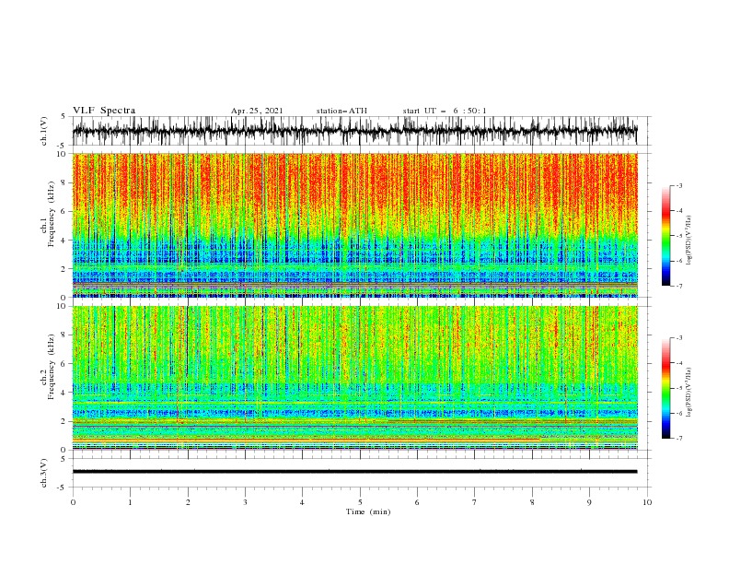This screenshot has height=564, width=729.
Task: Click the 'start UT = 6 : 50: 1' text
Action: point(445,111)
